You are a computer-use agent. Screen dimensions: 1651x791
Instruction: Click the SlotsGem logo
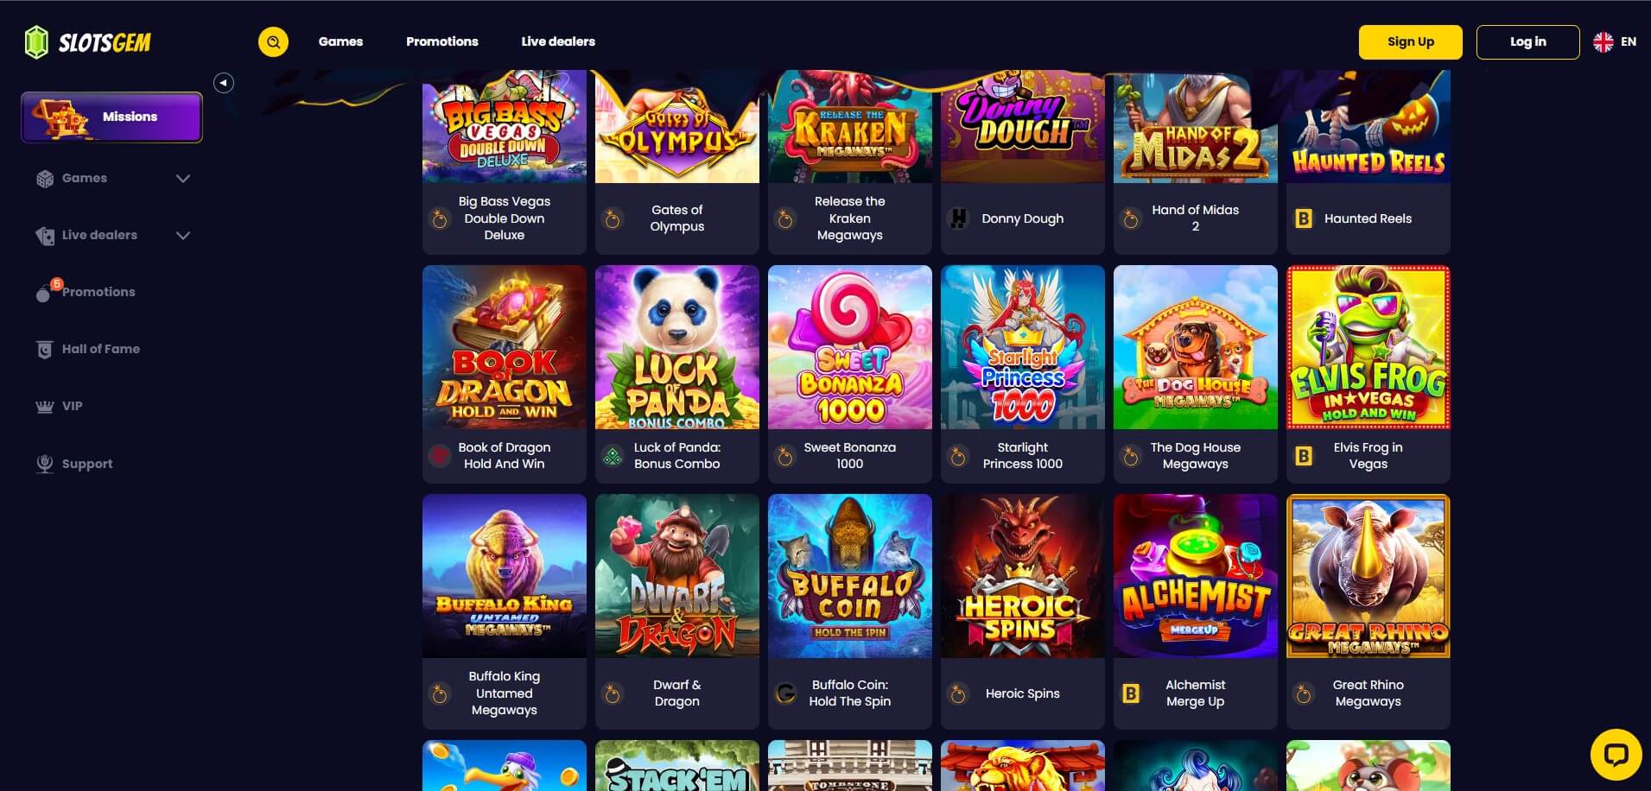tap(87, 42)
